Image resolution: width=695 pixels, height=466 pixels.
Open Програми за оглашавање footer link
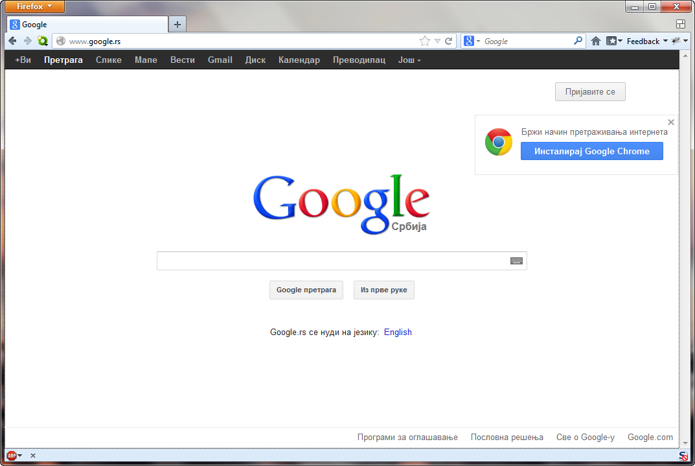[x=407, y=437]
